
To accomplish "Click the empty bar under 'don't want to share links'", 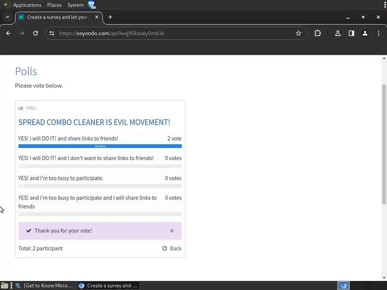I will (100, 166).
